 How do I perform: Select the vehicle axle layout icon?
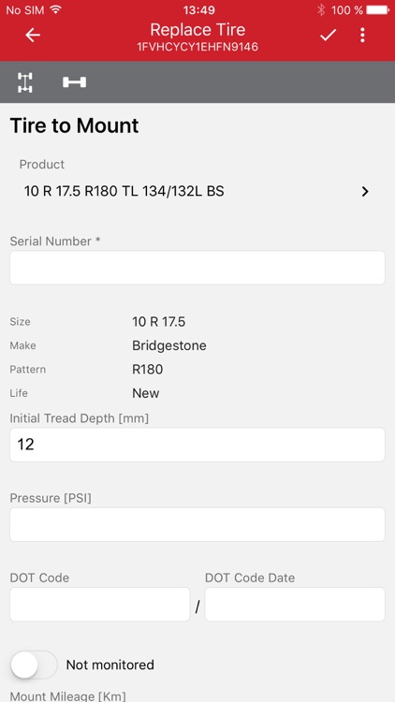(x=25, y=82)
